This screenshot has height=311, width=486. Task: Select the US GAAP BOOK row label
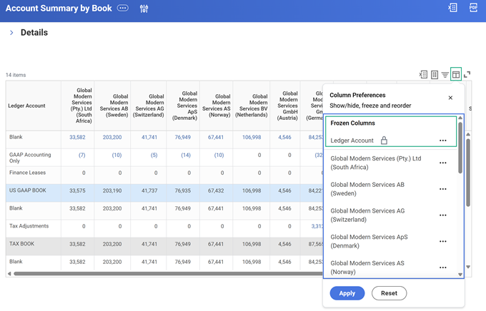click(28, 190)
